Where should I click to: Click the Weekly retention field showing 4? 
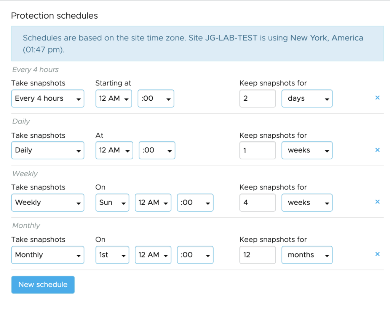tap(258, 202)
